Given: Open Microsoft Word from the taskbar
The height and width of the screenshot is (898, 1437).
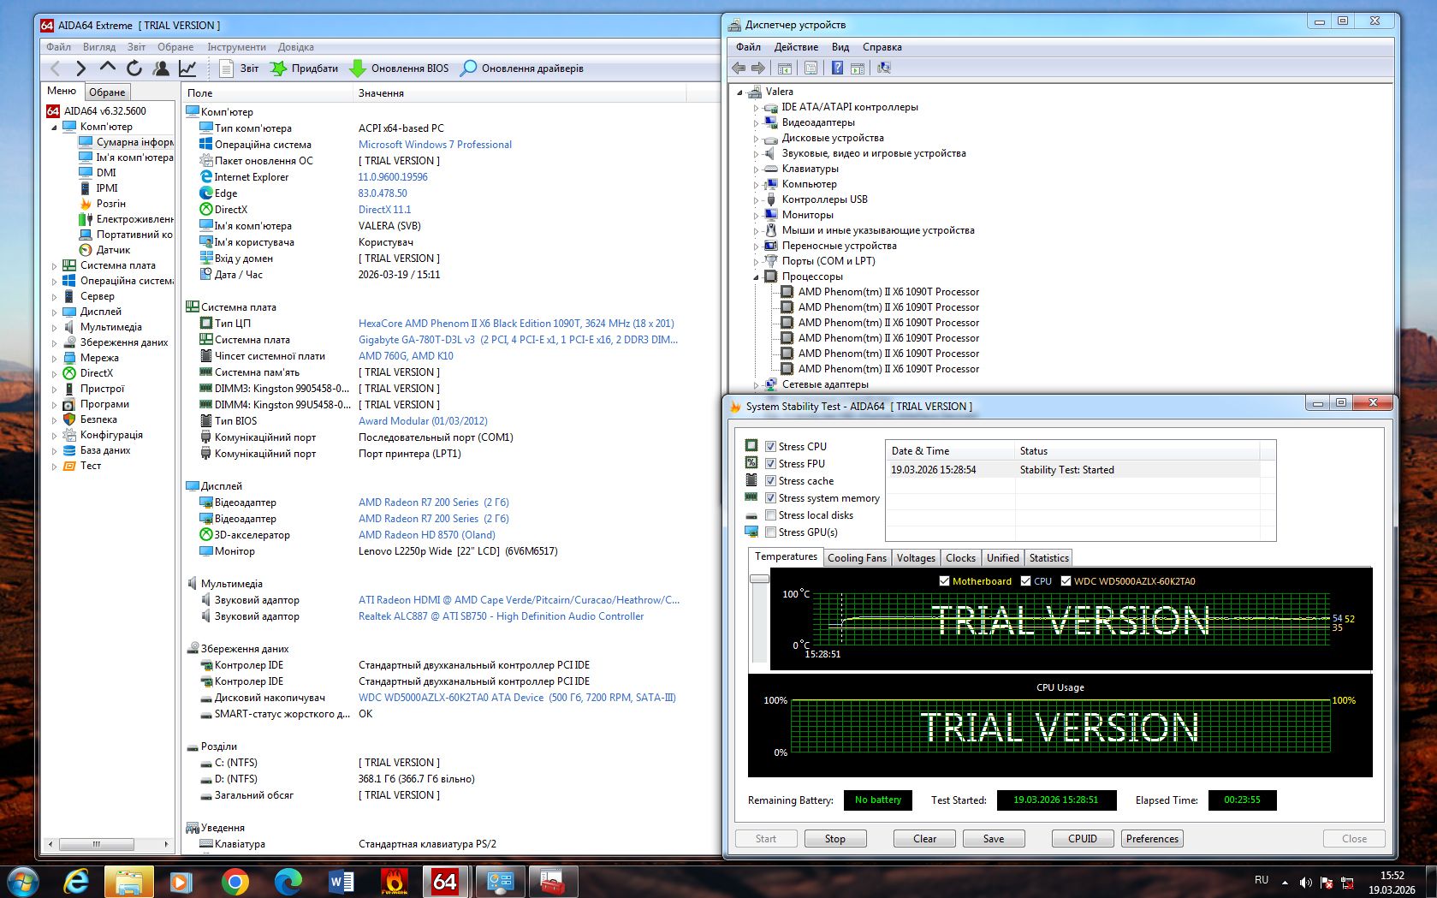Looking at the screenshot, I should pyautogui.click(x=341, y=881).
